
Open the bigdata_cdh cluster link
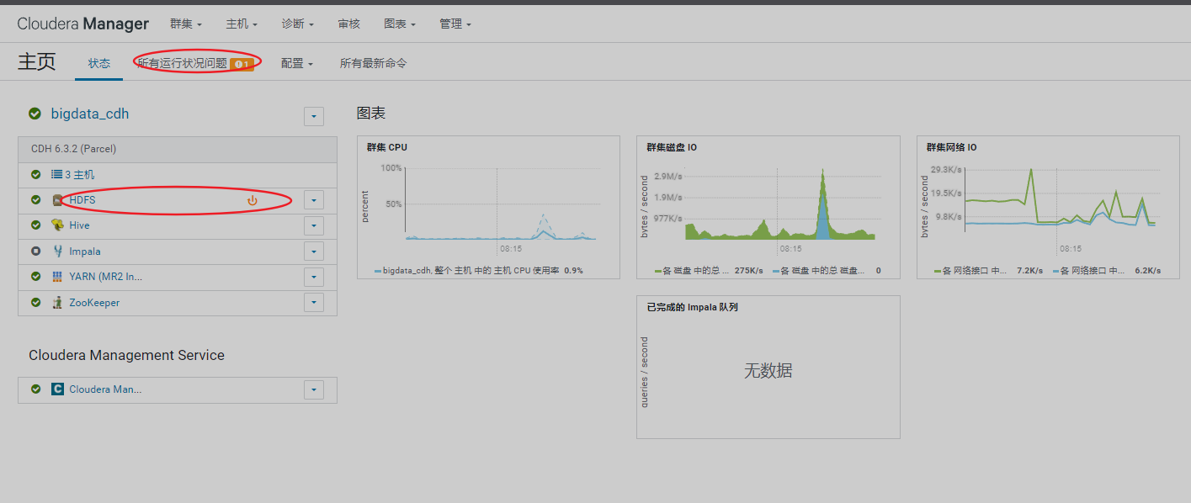[x=90, y=114]
